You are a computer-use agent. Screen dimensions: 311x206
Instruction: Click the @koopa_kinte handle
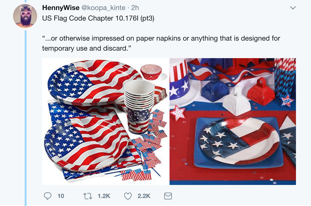(103, 8)
